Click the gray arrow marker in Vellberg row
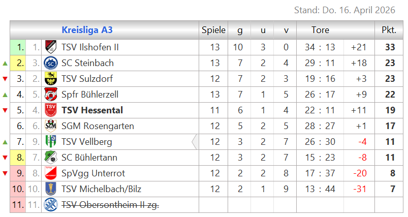 (195, 142)
